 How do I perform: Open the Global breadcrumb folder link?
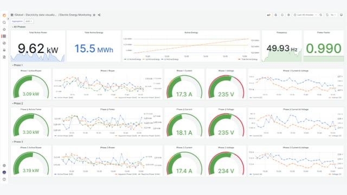tap(35, 15)
